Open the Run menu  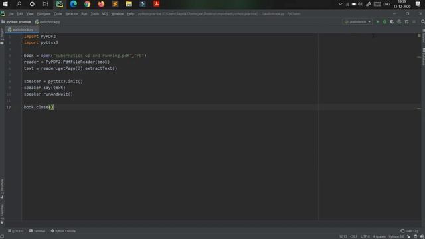84,13
